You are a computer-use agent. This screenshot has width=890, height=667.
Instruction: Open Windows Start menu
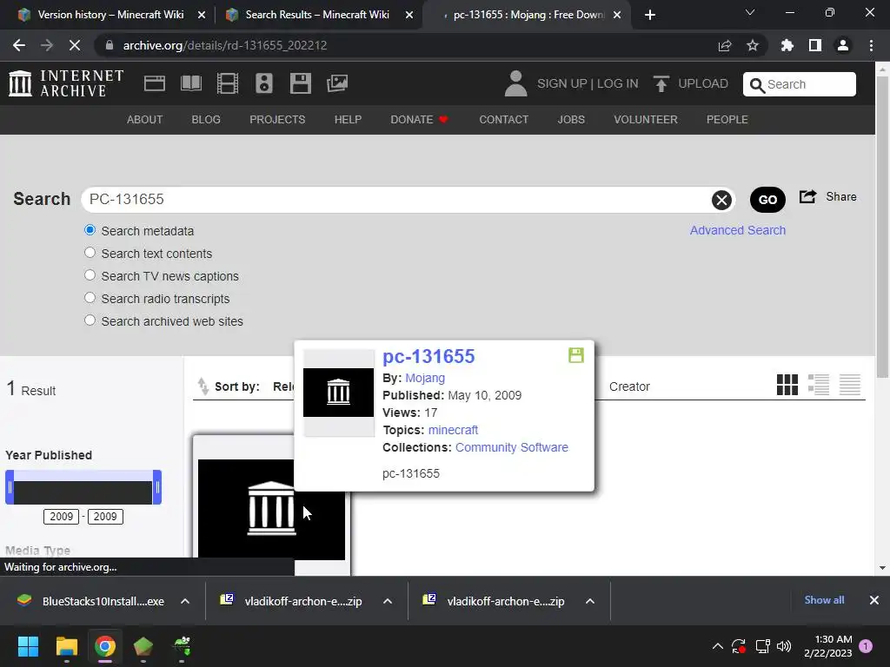click(x=28, y=646)
